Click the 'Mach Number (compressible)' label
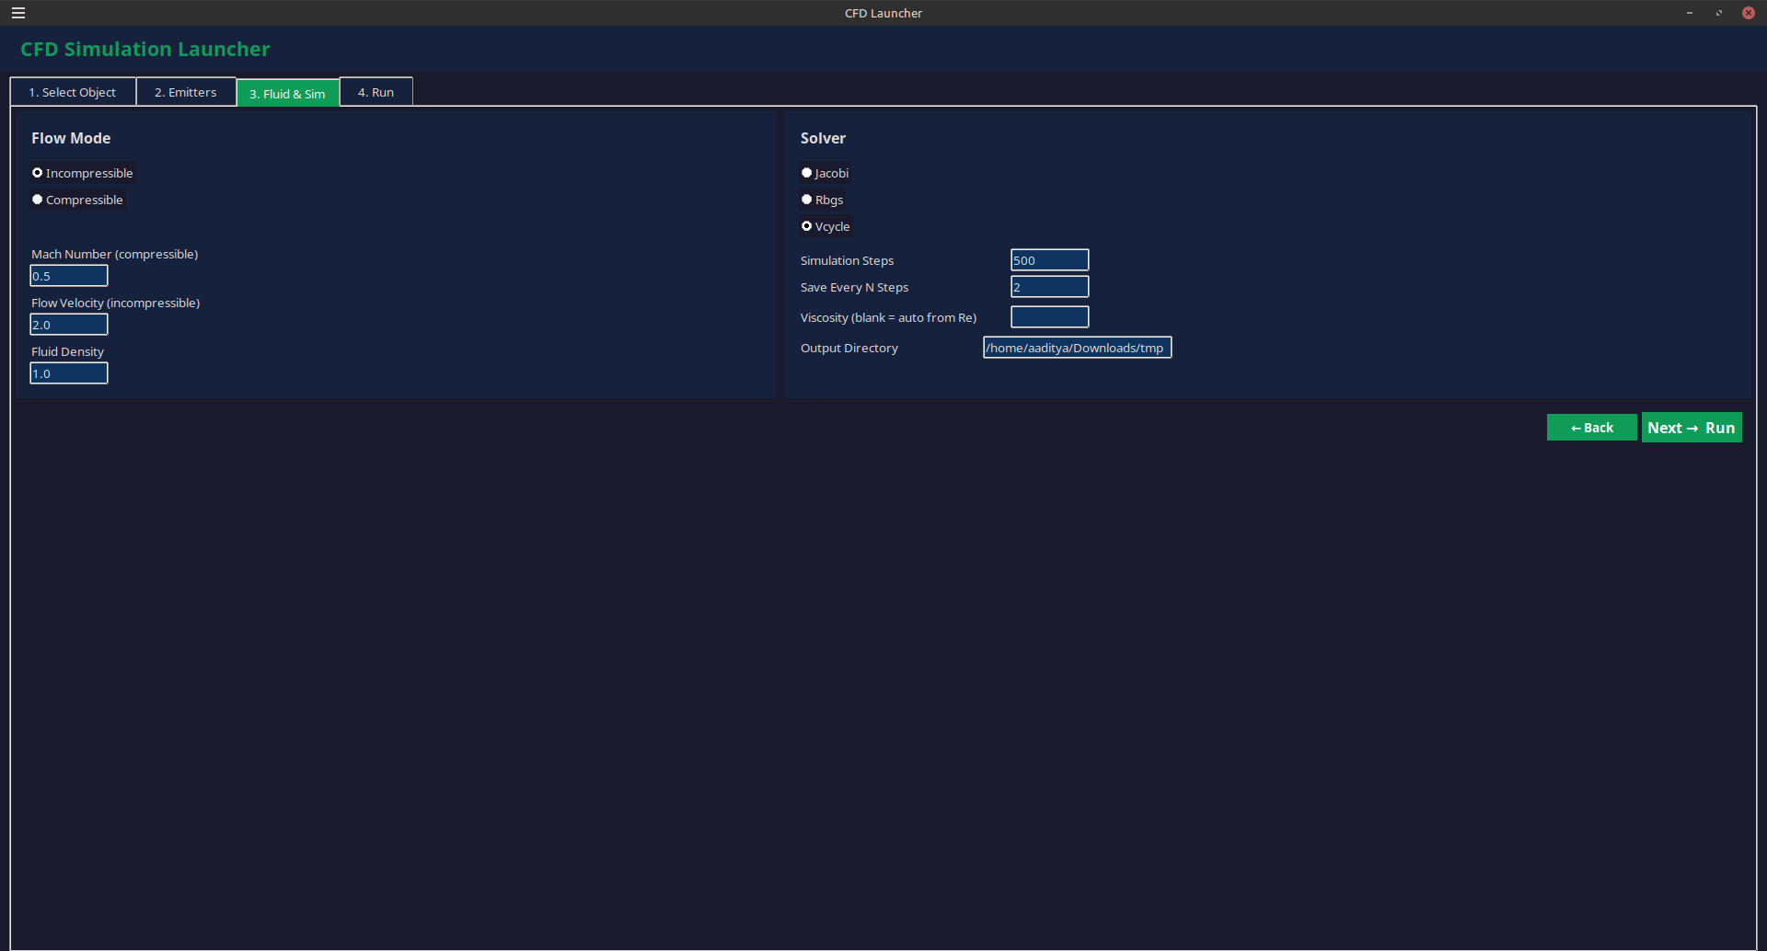This screenshot has width=1767, height=951. click(115, 254)
